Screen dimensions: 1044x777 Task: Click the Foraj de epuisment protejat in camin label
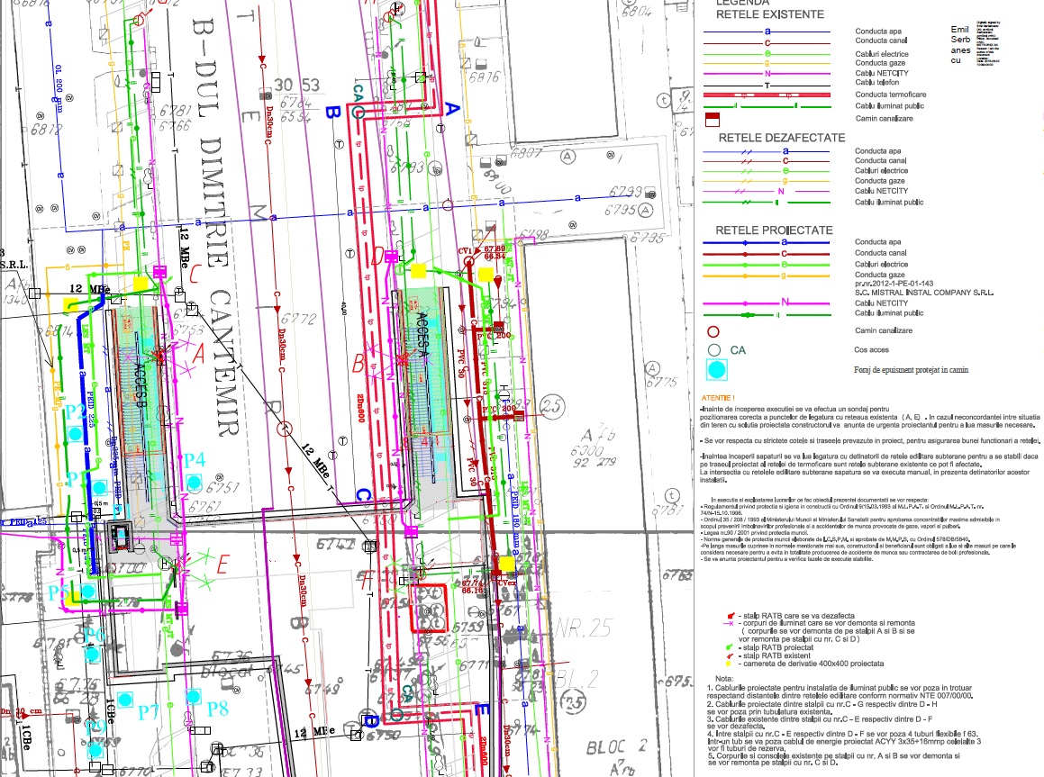point(911,370)
